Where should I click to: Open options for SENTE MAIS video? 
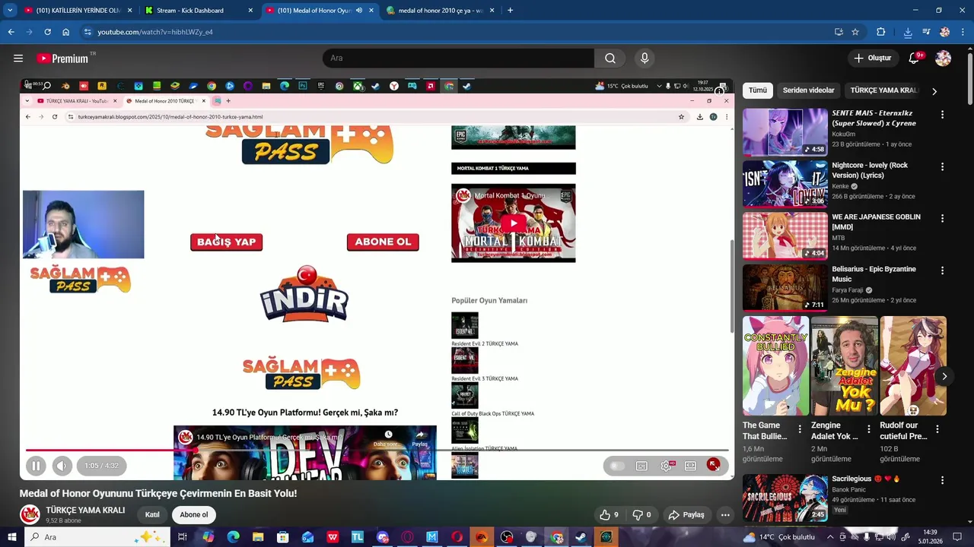[x=942, y=115]
